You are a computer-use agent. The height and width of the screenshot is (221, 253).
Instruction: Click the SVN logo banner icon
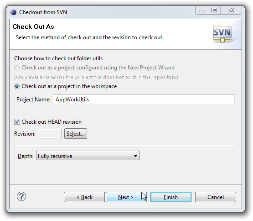222,34
